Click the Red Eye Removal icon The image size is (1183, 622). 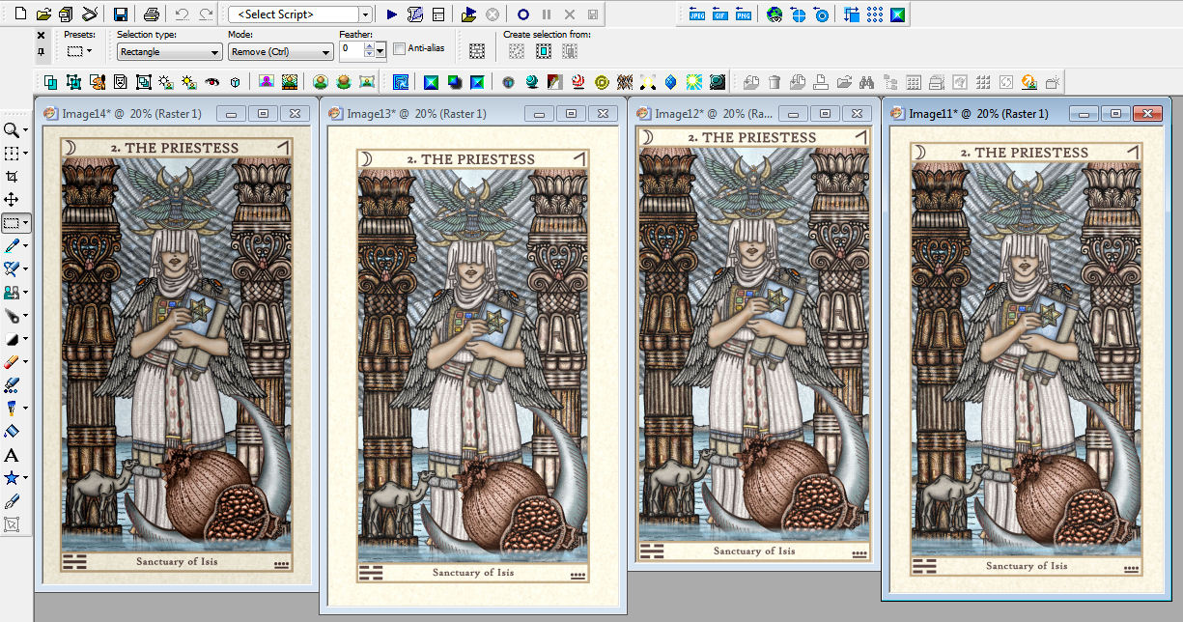coord(212,82)
